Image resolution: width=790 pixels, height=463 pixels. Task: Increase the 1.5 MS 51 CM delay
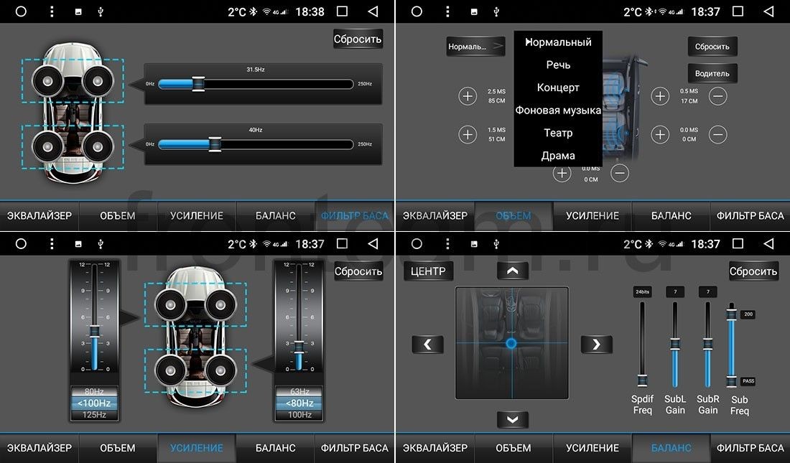point(468,134)
